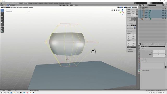Open the Surface header menu
167x94 pixels.
tap(21, 8)
